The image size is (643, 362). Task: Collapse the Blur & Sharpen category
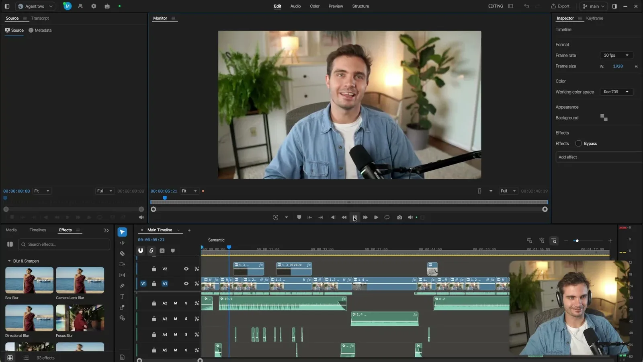point(9,261)
